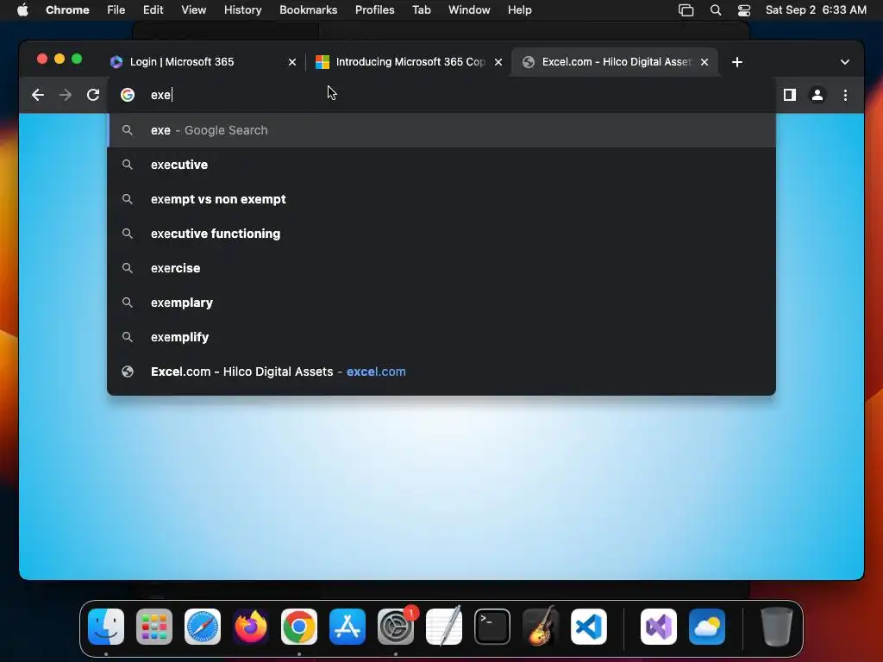Image resolution: width=883 pixels, height=662 pixels.
Task: Close the Login Microsoft 365 tab
Action: (x=292, y=62)
